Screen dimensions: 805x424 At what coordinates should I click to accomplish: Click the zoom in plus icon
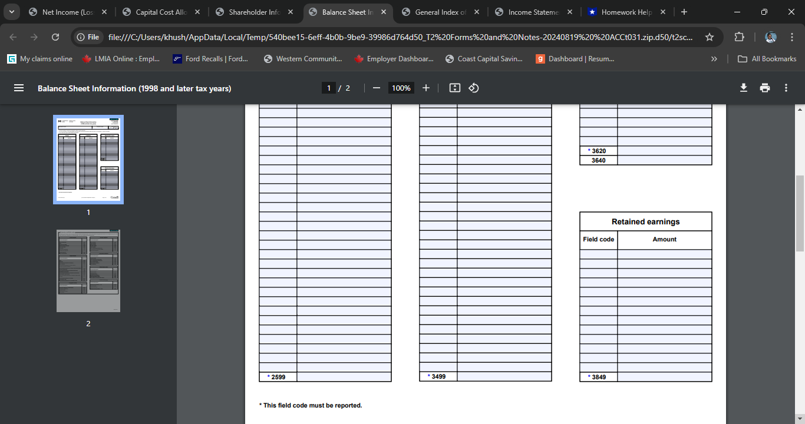(x=426, y=88)
